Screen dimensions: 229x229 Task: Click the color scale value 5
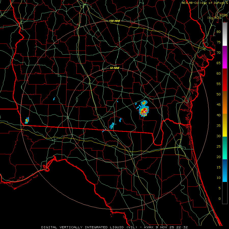[220, 188]
